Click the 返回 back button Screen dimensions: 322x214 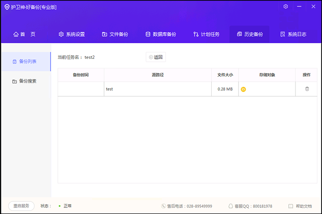coord(156,57)
